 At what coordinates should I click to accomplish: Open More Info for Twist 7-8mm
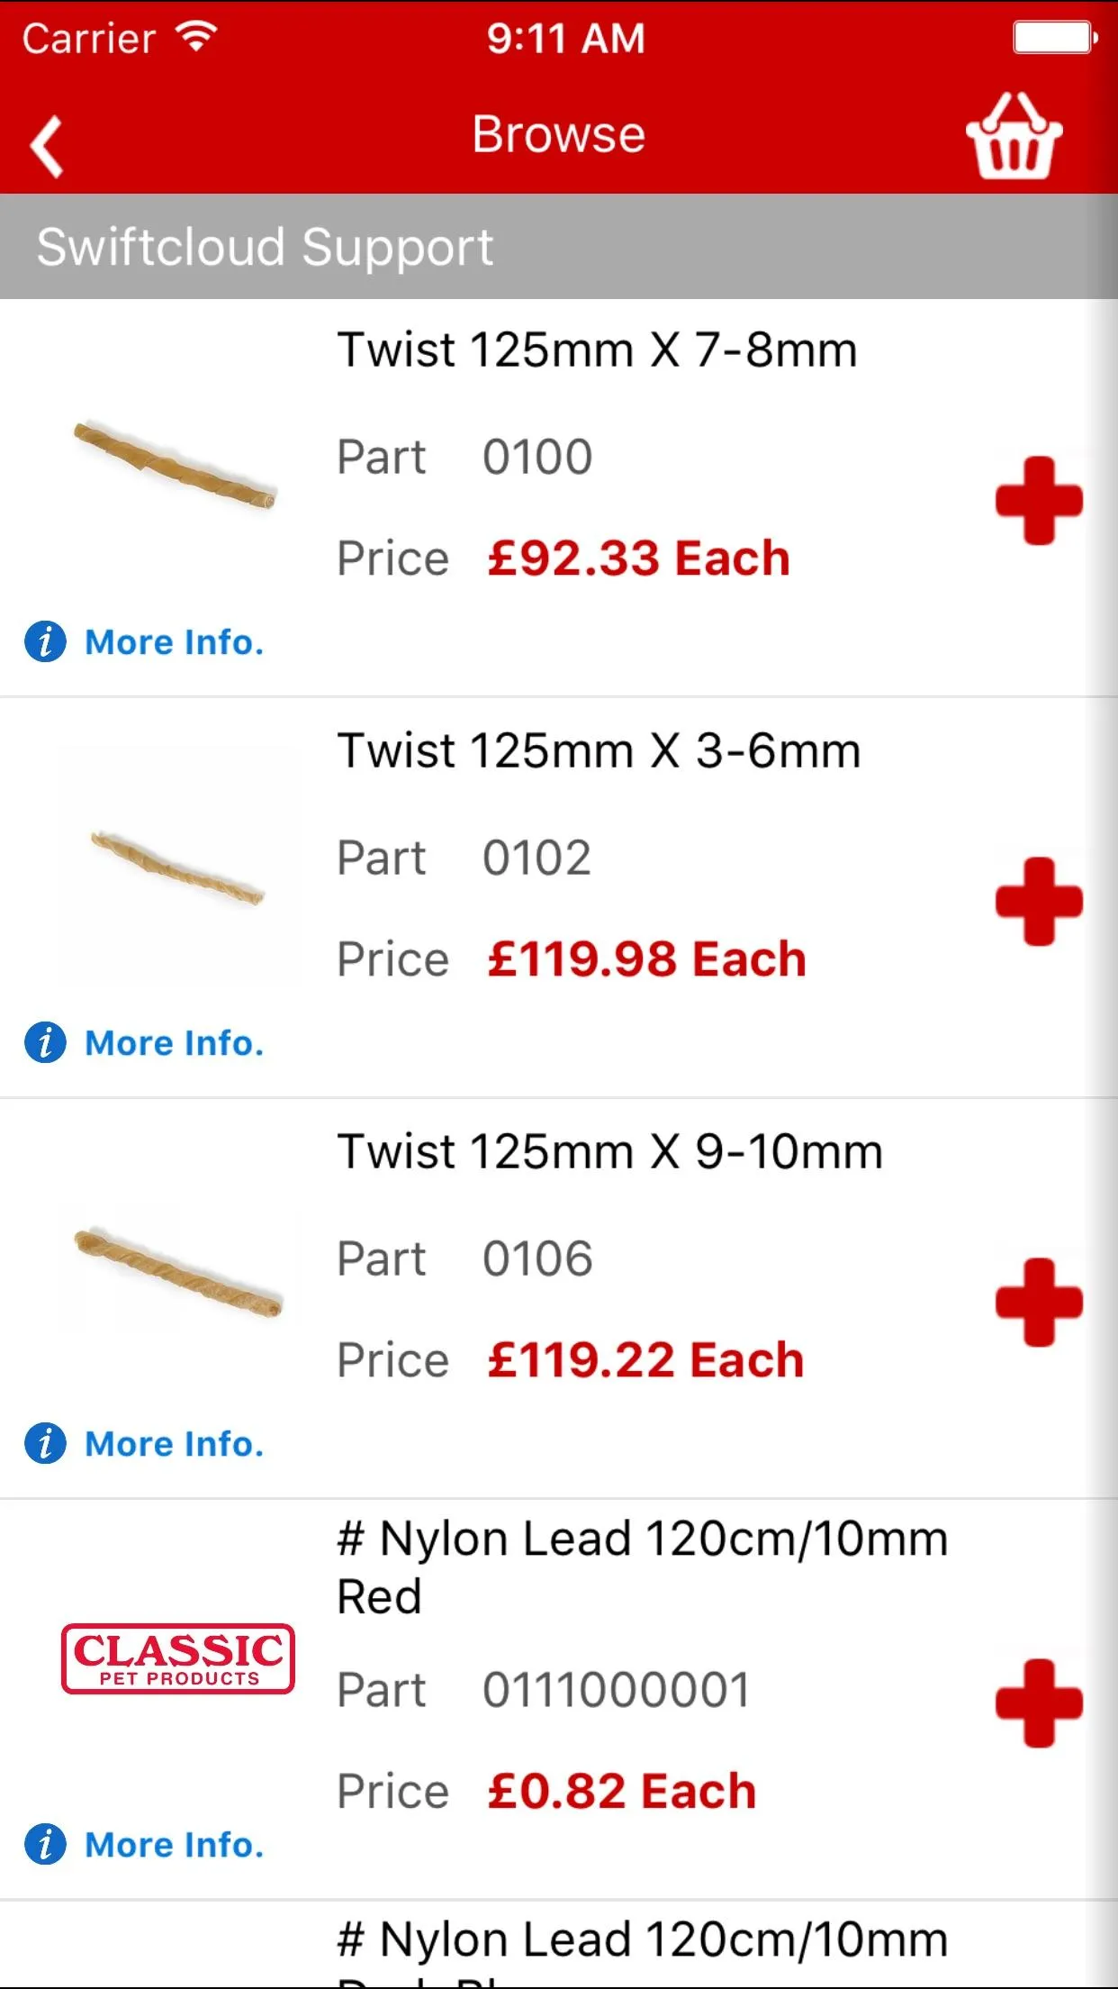click(x=174, y=642)
